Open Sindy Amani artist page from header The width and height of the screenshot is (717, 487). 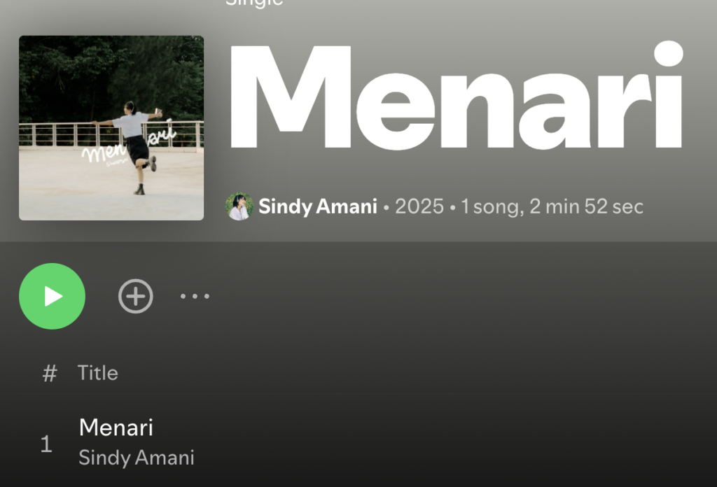coord(318,206)
